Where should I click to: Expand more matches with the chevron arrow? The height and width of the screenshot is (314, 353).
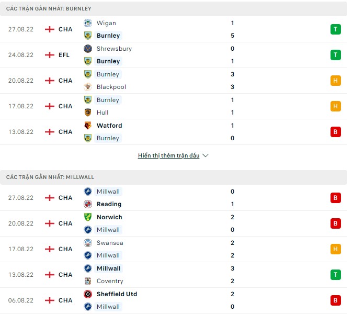[x=206, y=156]
